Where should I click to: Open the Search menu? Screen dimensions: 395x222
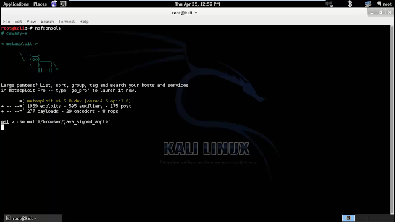coord(47,22)
